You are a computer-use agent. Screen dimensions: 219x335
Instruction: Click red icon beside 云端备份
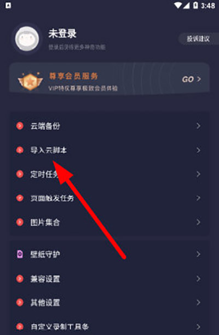coord(20,126)
